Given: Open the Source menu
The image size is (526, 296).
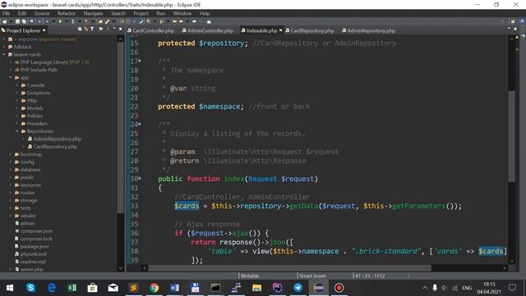Looking at the screenshot, I should tap(42, 13).
